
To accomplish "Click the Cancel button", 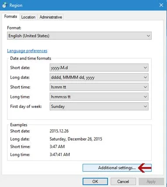I will tap(123, 181).
